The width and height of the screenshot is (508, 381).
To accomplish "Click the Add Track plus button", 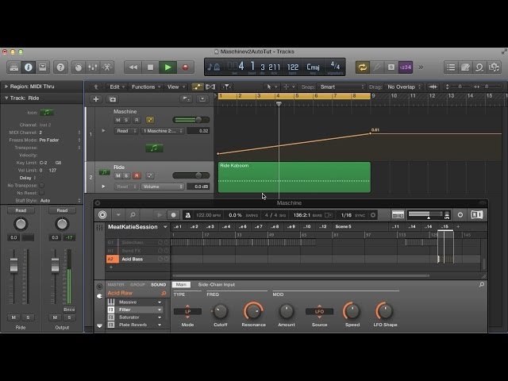I will click(x=95, y=99).
